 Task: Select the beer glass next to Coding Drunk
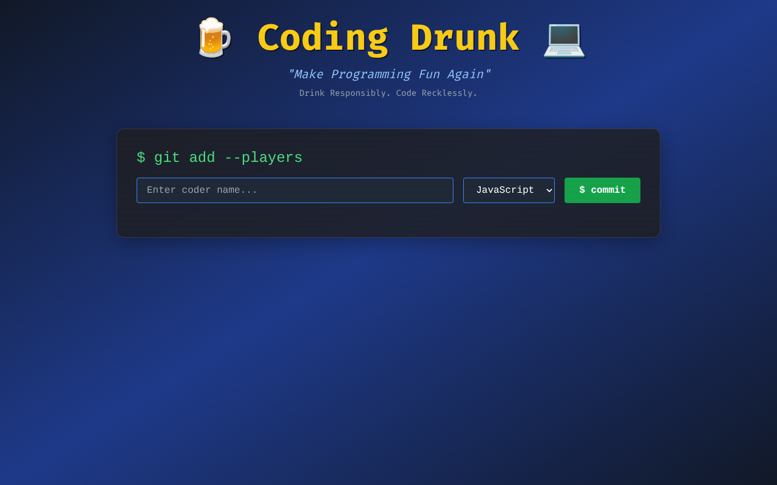coord(214,38)
